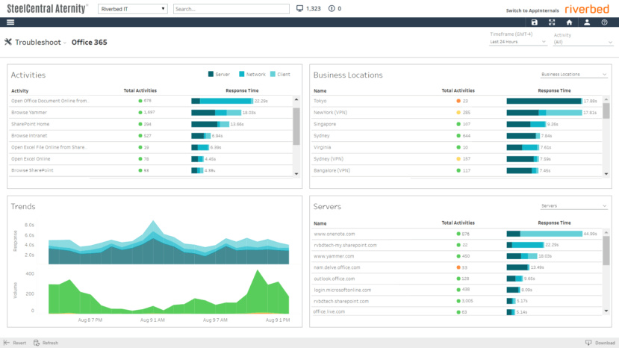
Task: Select the Bangalore (VPN) location
Action: pyautogui.click(x=457, y=171)
